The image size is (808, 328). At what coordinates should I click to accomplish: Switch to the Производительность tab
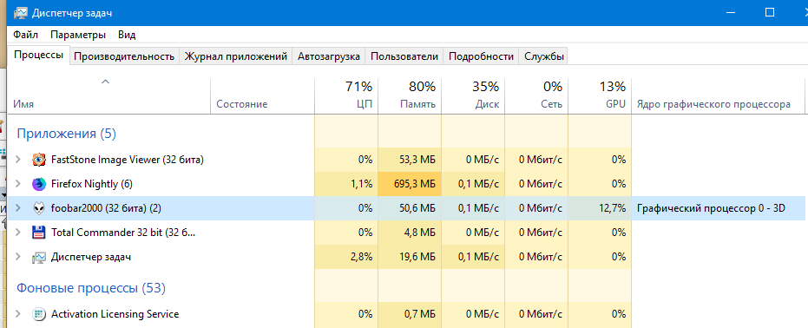pyautogui.click(x=123, y=56)
